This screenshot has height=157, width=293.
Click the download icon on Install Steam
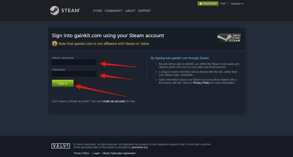(201, 3)
